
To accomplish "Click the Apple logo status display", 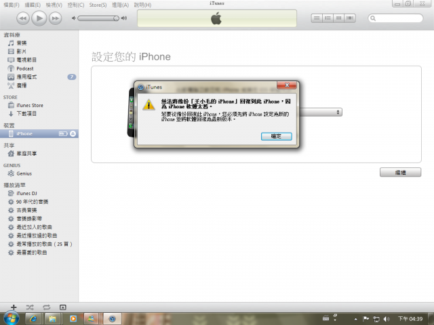I will click(217, 18).
